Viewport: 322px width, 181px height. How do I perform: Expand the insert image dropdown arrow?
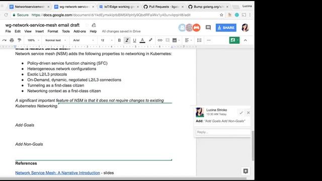(x=179, y=40)
